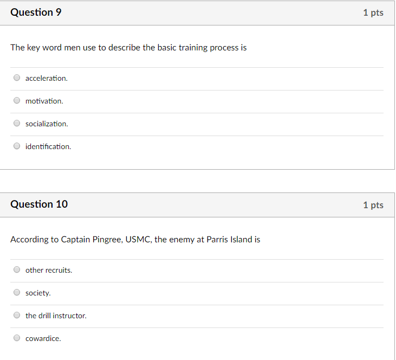Click the motivation answer label
This screenshot has width=396, height=360.
tap(44, 101)
